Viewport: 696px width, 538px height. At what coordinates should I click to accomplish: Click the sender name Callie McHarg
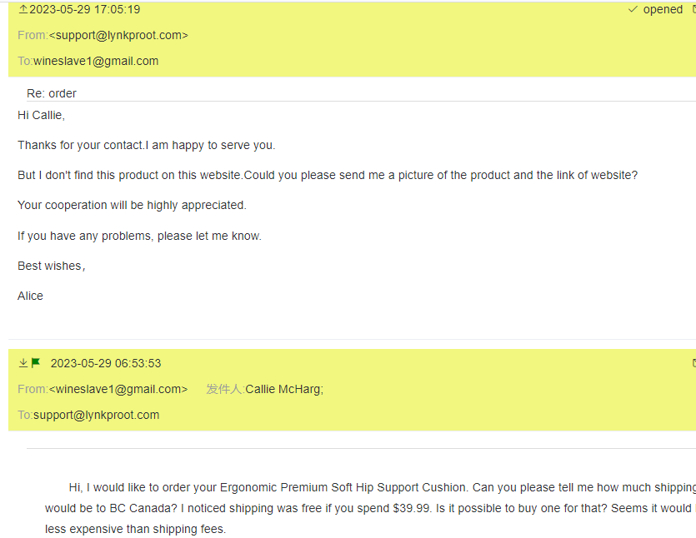[283, 389]
